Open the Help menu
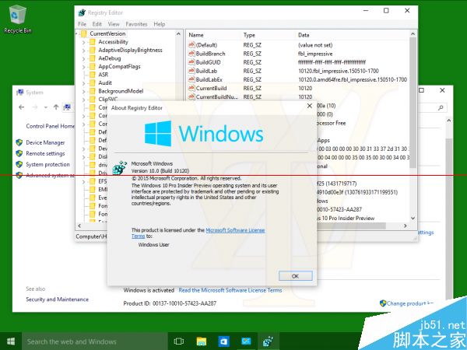This screenshot has width=467, height=350. pos(160,24)
